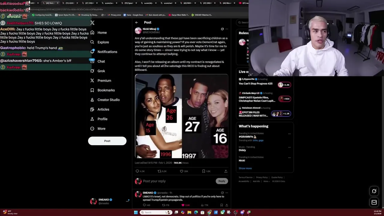This screenshot has width=384, height=216.
Task: Bookmark SNEAKO's reply
Action: 221,205
